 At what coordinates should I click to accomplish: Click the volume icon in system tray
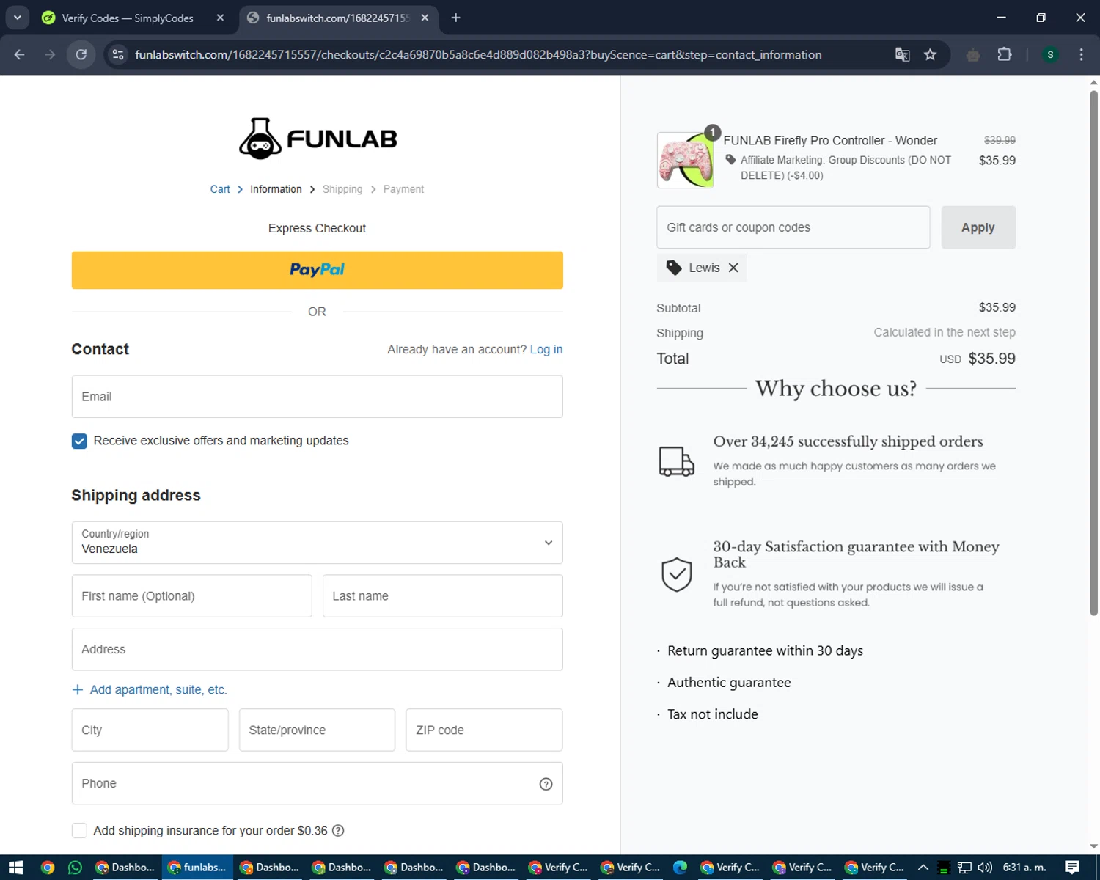[x=985, y=868]
